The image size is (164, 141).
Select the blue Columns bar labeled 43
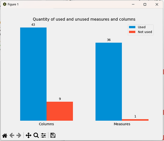click(33, 74)
